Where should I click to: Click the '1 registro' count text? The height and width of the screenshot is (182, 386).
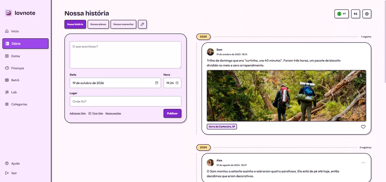pos(366,37)
